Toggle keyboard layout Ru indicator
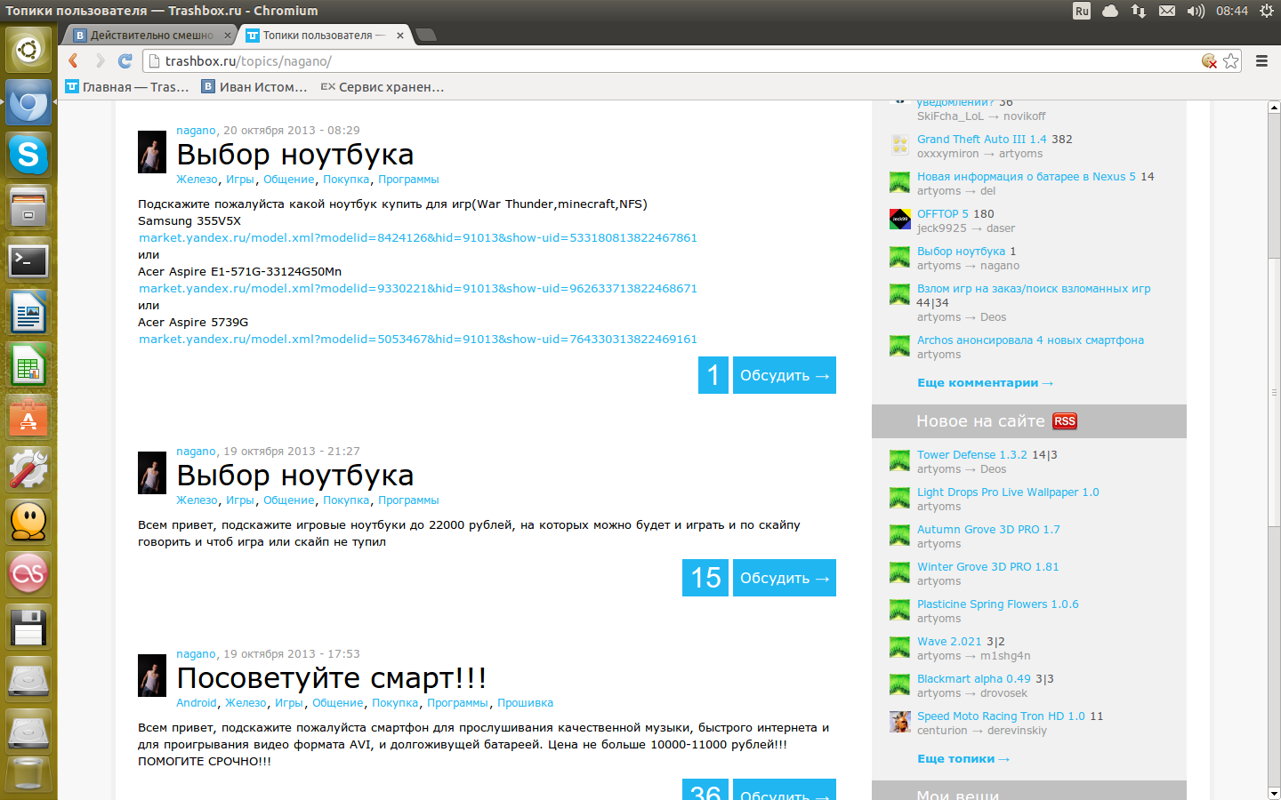 (x=1082, y=11)
